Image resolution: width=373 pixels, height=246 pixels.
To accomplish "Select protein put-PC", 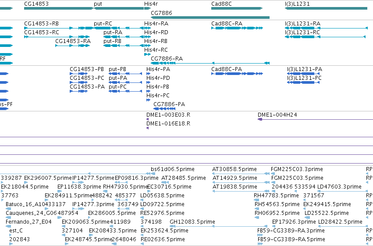I will (x=125, y=91).
